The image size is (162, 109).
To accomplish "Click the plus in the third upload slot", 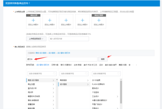I will click(x=66, y=20).
